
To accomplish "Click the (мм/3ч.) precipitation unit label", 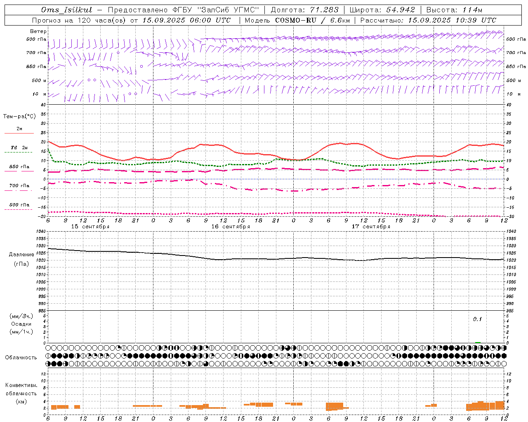I will (21, 316).
